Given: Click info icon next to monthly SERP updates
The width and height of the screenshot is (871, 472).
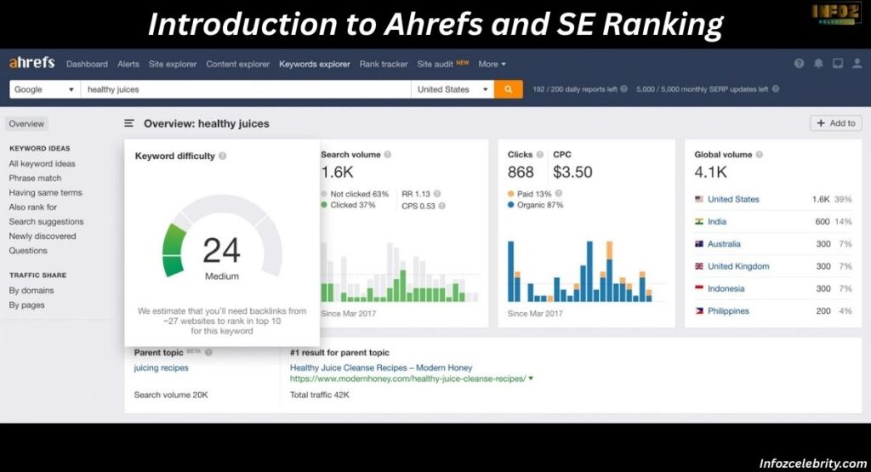Looking at the screenshot, I should pos(776,88).
